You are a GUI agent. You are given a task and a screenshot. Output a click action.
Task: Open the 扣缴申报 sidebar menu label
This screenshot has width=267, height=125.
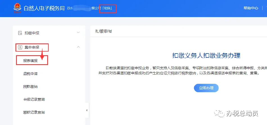click(x=32, y=33)
